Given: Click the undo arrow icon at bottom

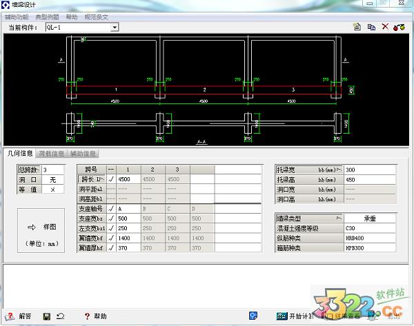Looking at the screenshot, I should [61, 316].
